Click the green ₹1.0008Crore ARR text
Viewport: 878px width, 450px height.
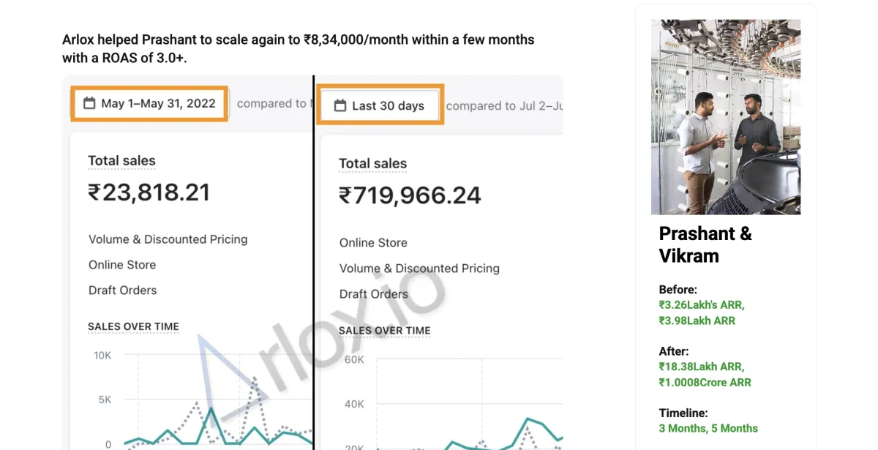pos(705,382)
